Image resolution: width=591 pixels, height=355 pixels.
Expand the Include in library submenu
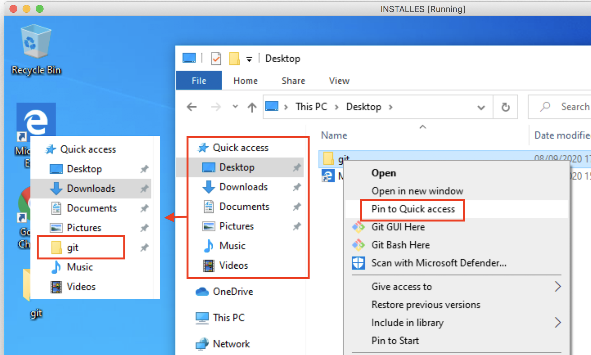point(457,323)
